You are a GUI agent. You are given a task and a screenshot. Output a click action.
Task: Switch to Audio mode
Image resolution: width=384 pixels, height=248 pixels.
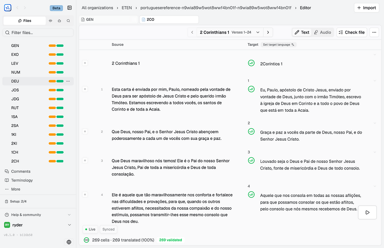click(x=322, y=32)
